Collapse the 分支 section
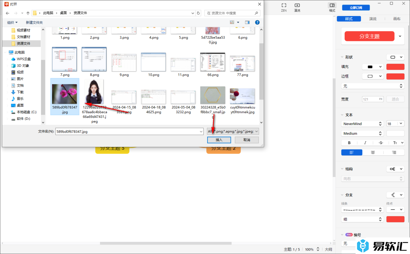 click(x=342, y=195)
